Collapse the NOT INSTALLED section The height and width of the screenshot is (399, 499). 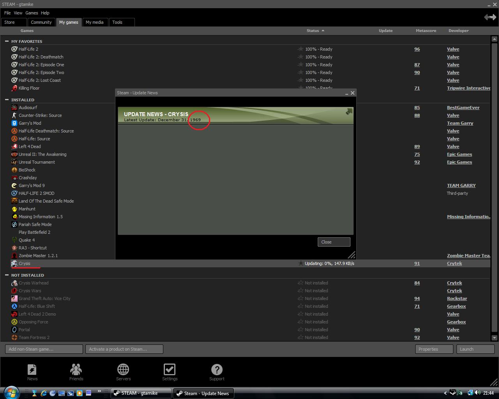tap(7, 275)
